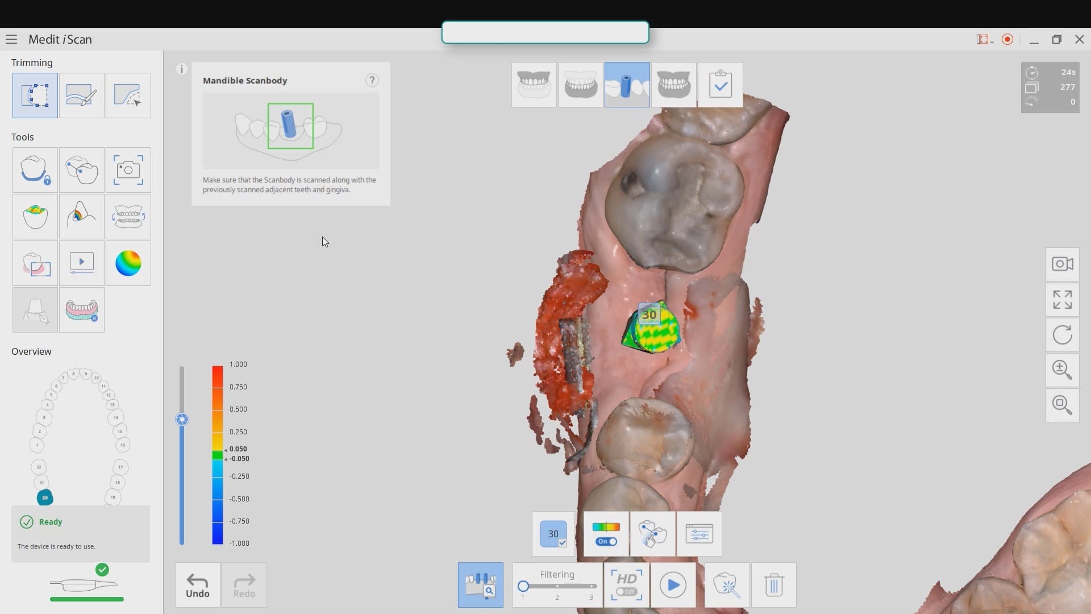1091x614 pixels.
Task: Open the hamburger main menu
Action: [11, 39]
